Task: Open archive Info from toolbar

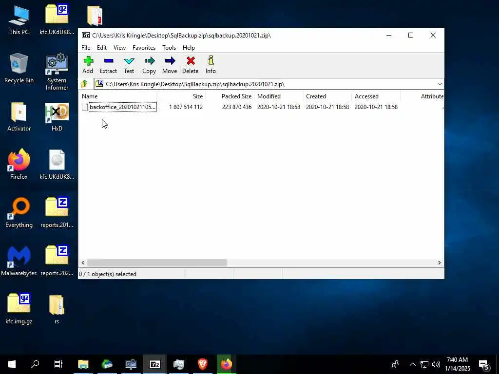Action: coord(211,65)
